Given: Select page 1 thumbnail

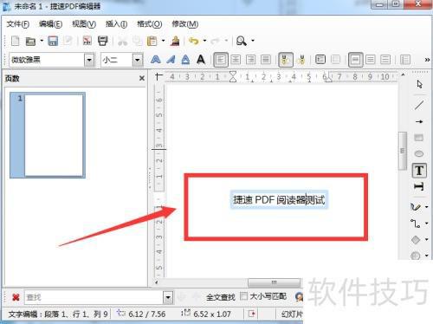Looking at the screenshot, I should click(x=48, y=135).
